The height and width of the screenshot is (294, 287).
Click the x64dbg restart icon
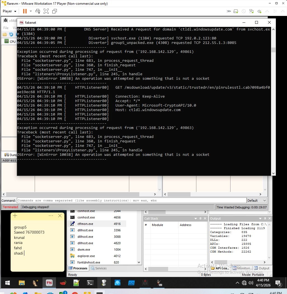[11, 34]
